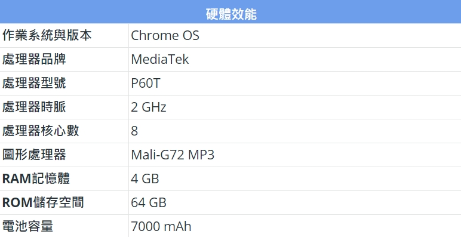
Task: Click the 4 GB RAM value
Action: tap(145, 178)
